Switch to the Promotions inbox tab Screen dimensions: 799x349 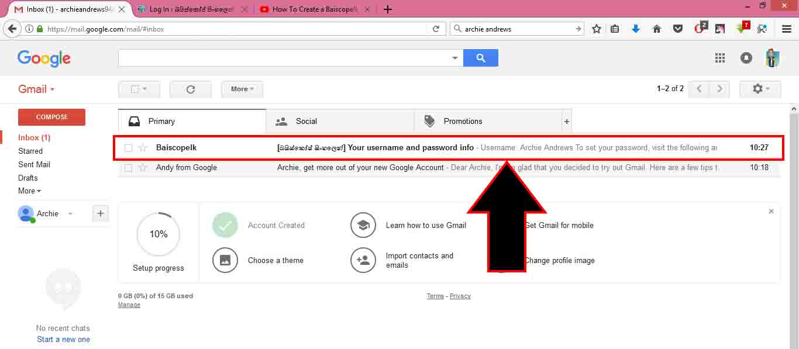[x=488, y=122]
